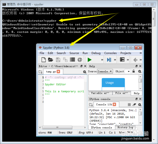Close the Console 1/A tab
The width and height of the screenshot is (158, 144).
114,105
